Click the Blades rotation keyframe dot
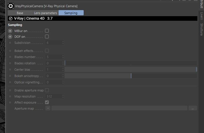 [x=10, y=63]
